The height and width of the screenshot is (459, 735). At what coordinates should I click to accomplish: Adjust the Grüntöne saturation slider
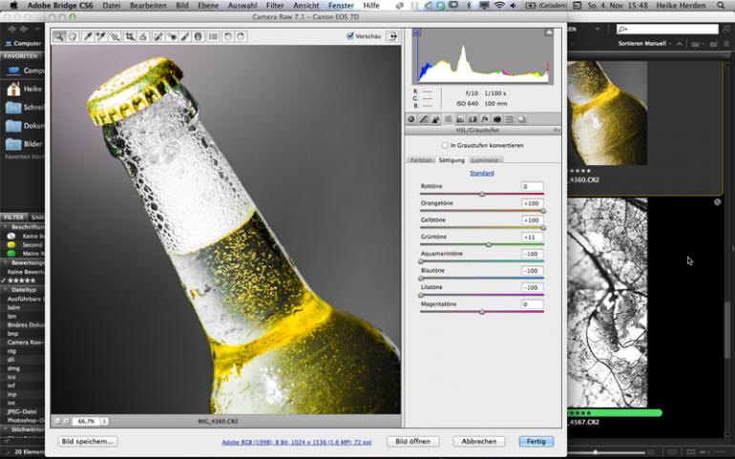pyautogui.click(x=489, y=245)
